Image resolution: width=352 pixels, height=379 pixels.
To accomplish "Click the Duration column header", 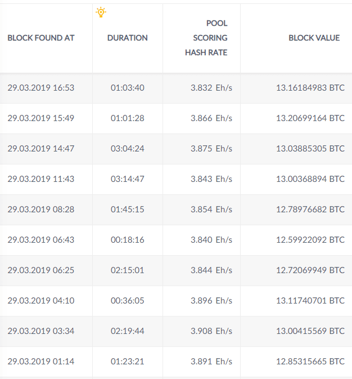I will [128, 38].
